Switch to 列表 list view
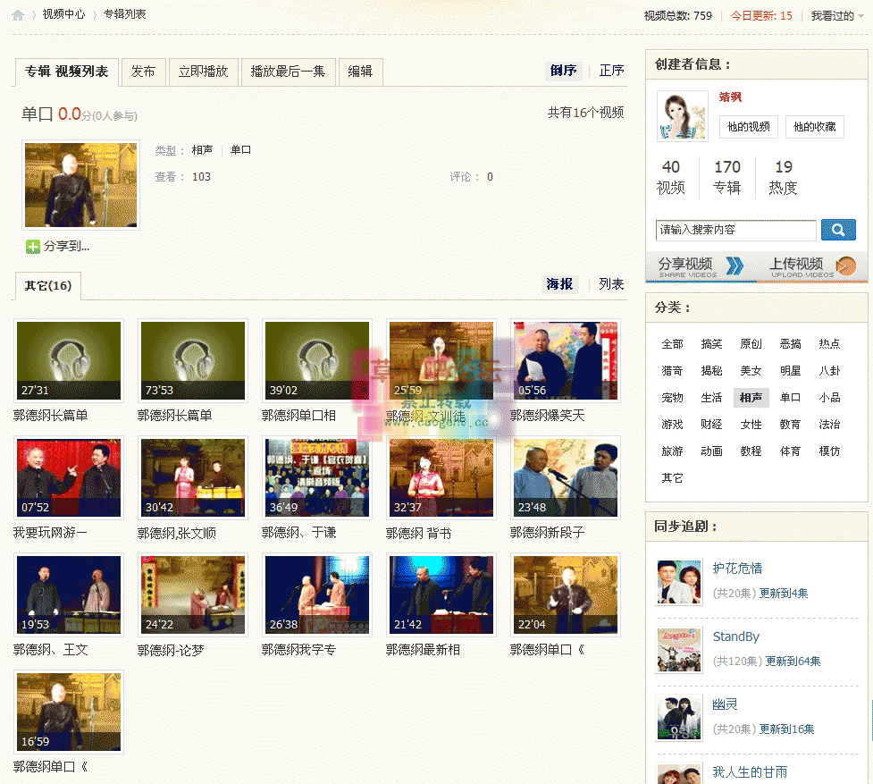873x784 pixels. pyautogui.click(x=611, y=284)
